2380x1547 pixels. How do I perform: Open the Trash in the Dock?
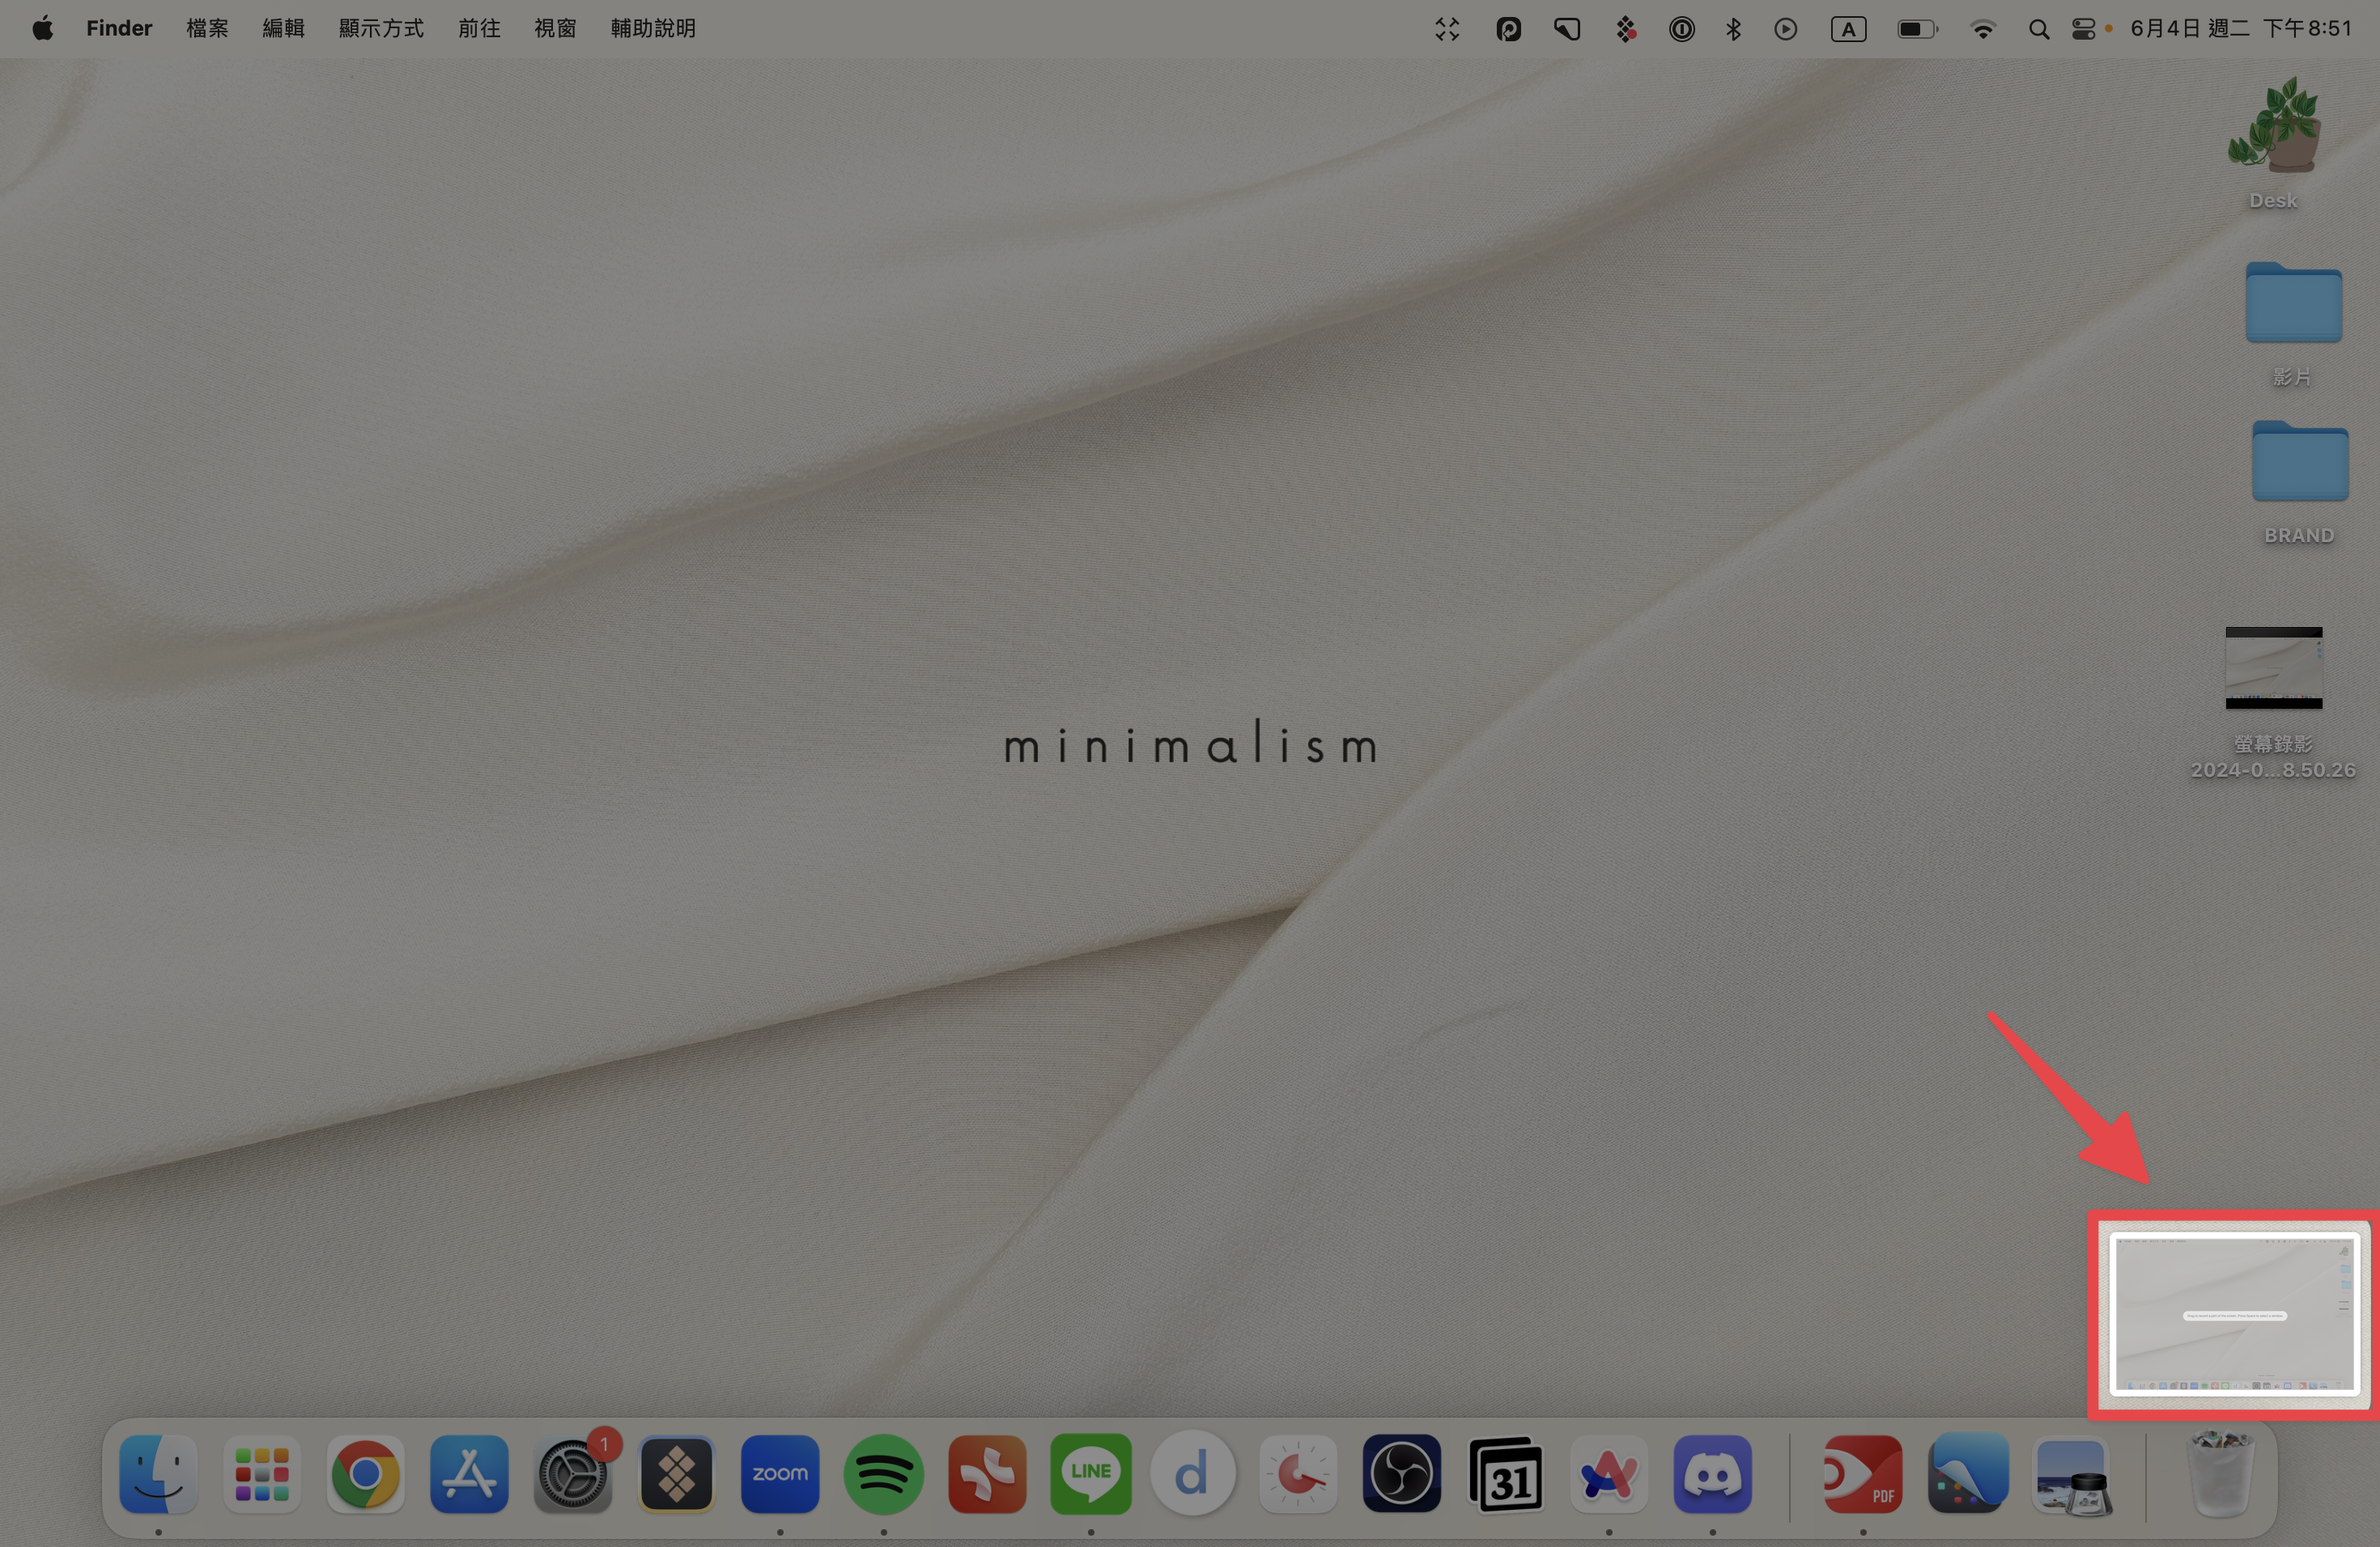pyautogui.click(x=2221, y=1473)
